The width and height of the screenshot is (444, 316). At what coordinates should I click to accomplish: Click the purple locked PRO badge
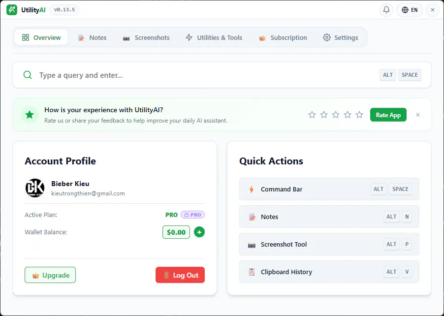(192, 215)
